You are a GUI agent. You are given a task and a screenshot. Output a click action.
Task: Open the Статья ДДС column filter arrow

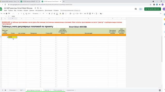pyautogui.click(x=56, y=35)
